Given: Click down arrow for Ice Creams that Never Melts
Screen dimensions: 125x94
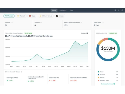Looking at the screenshot, I should [71, 80].
